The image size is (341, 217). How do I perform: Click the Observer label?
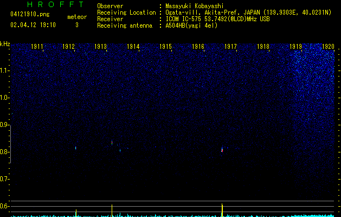click(x=110, y=6)
